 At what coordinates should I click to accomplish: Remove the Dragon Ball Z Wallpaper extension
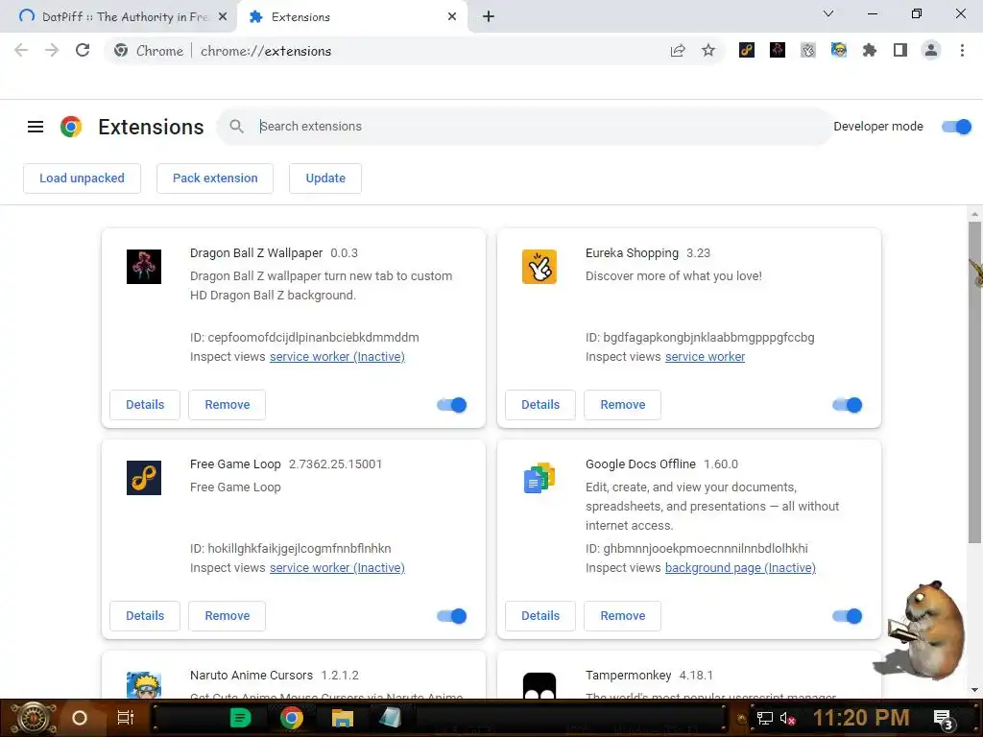(x=227, y=405)
